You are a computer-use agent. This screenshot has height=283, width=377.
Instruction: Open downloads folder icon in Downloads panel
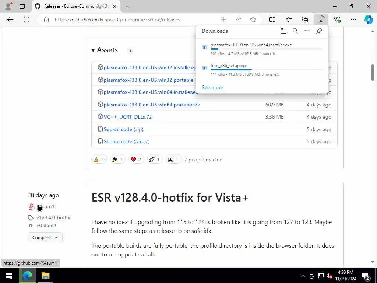(x=283, y=31)
